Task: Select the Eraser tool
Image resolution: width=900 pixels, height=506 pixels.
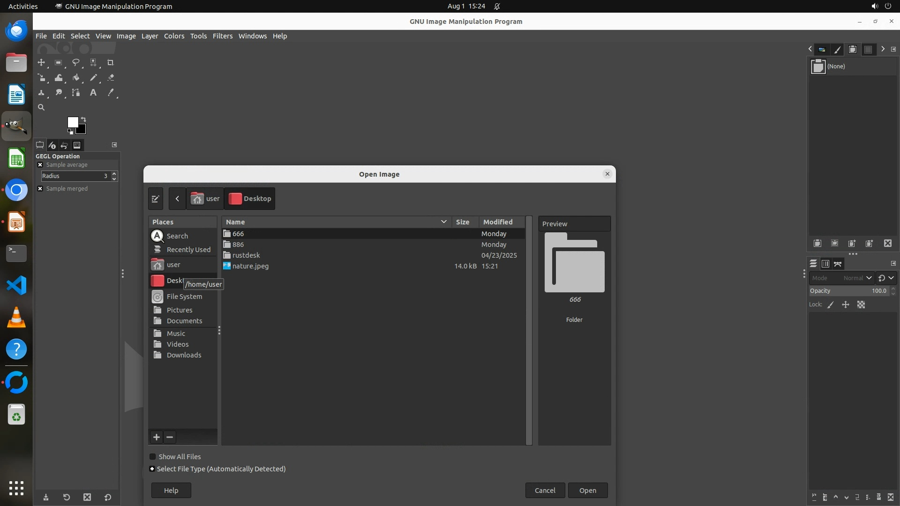Action: point(111,78)
